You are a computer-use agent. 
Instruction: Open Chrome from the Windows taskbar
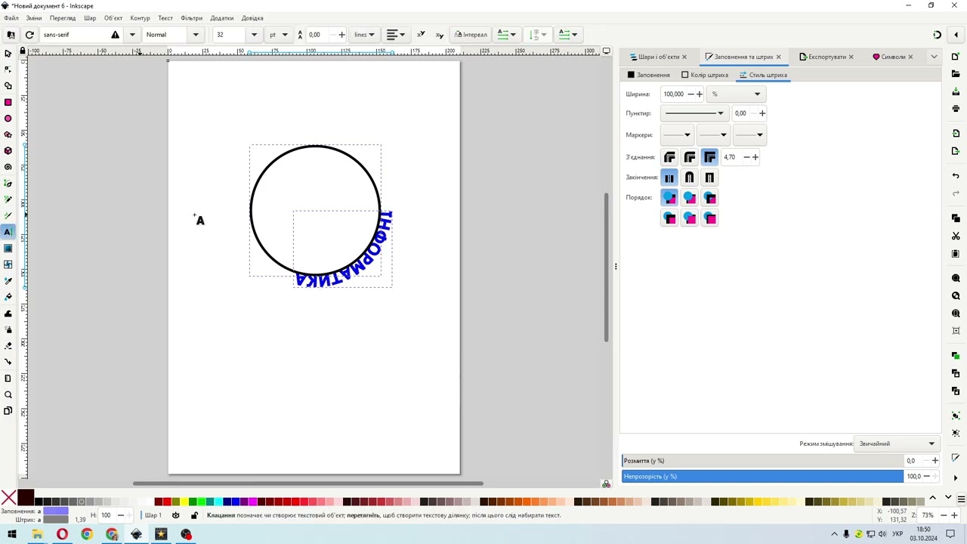tap(87, 534)
